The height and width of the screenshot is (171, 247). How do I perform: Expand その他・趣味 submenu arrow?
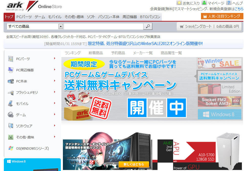[55, 137]
